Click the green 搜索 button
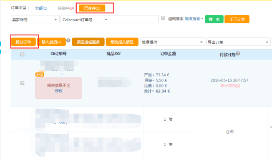 click(214, 19)
